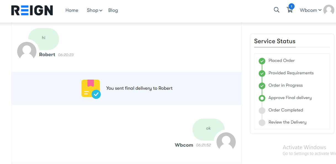The image size is (336, 164).
Task: Click the Robert username link
Action: click(x=47, y=54)
